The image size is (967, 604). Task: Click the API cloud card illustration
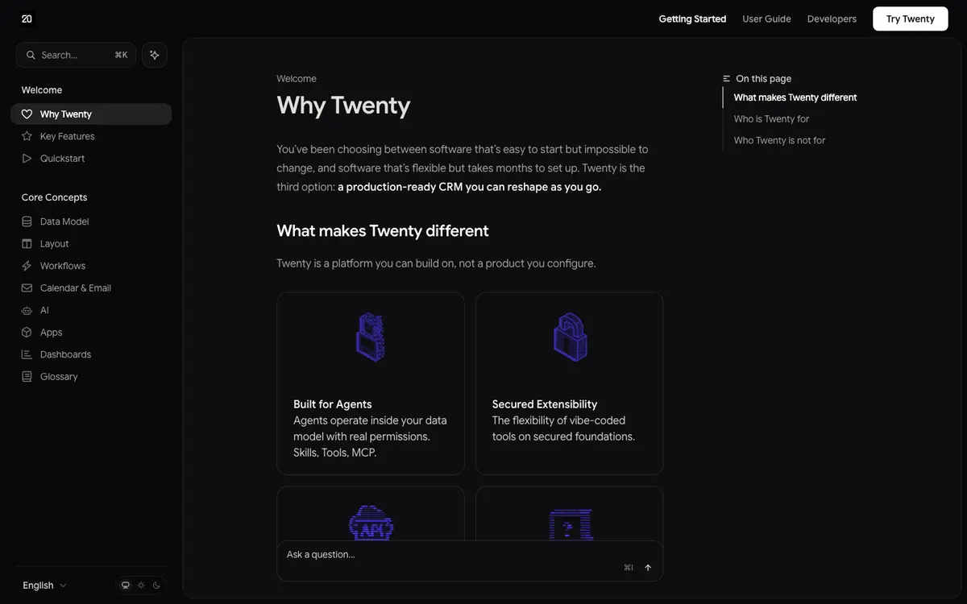coord(371,522)
